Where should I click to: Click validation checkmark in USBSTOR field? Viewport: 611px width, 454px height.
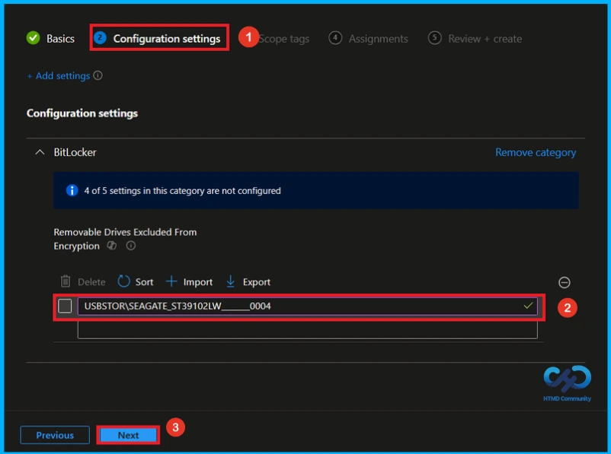point(528,306)
